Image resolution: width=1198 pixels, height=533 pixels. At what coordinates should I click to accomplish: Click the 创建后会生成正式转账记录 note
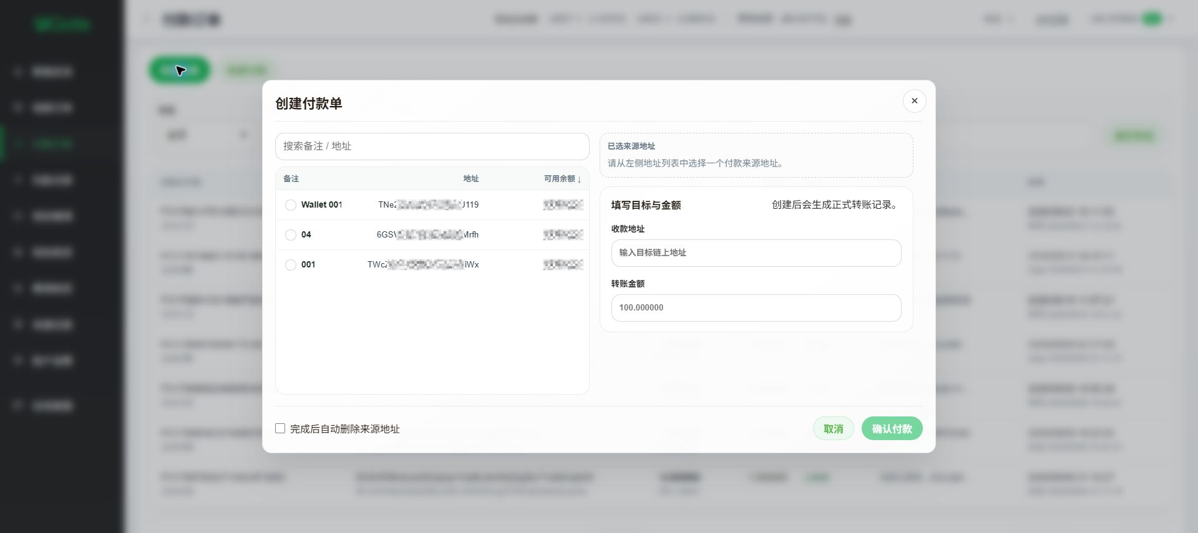(836, 205)
